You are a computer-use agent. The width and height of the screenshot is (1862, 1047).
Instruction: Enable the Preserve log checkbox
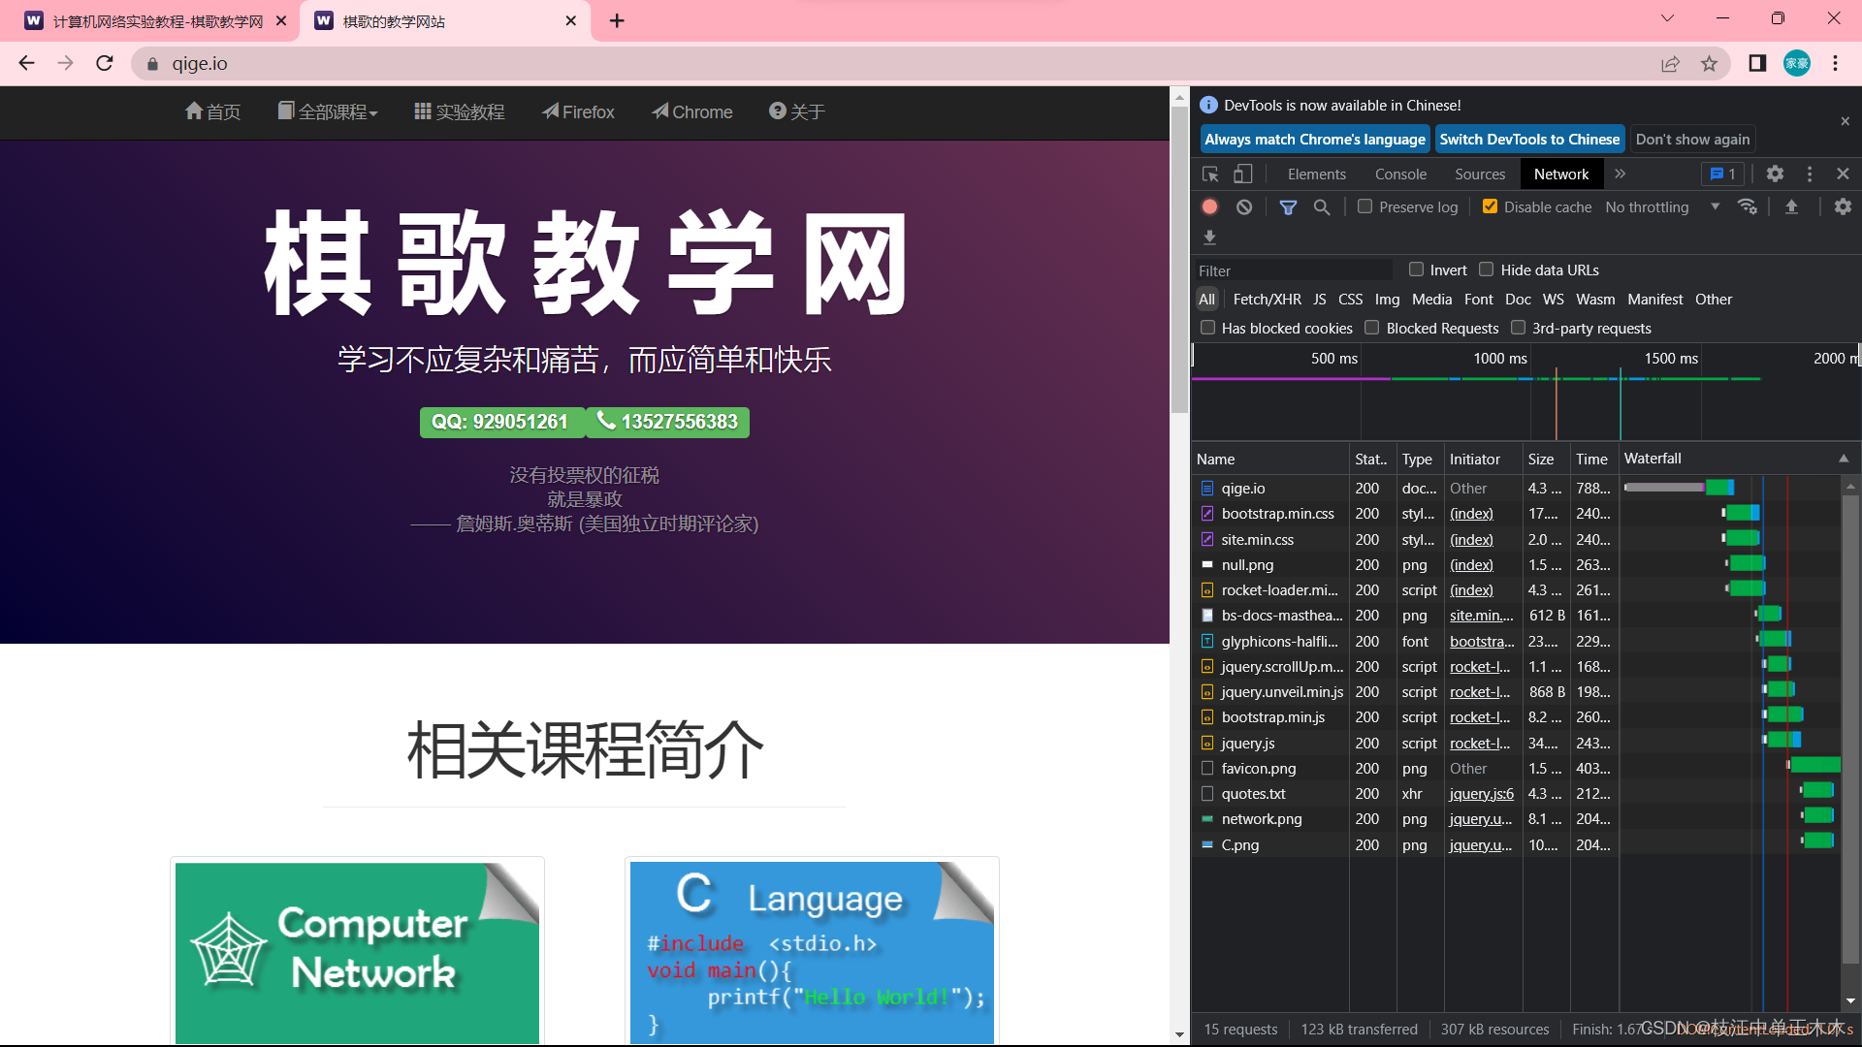pyautogui.click(x=1364, y=206)
